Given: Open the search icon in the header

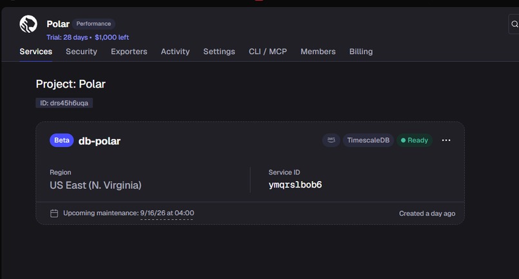Looking at the screenshot, I should [x=514, y=24].
